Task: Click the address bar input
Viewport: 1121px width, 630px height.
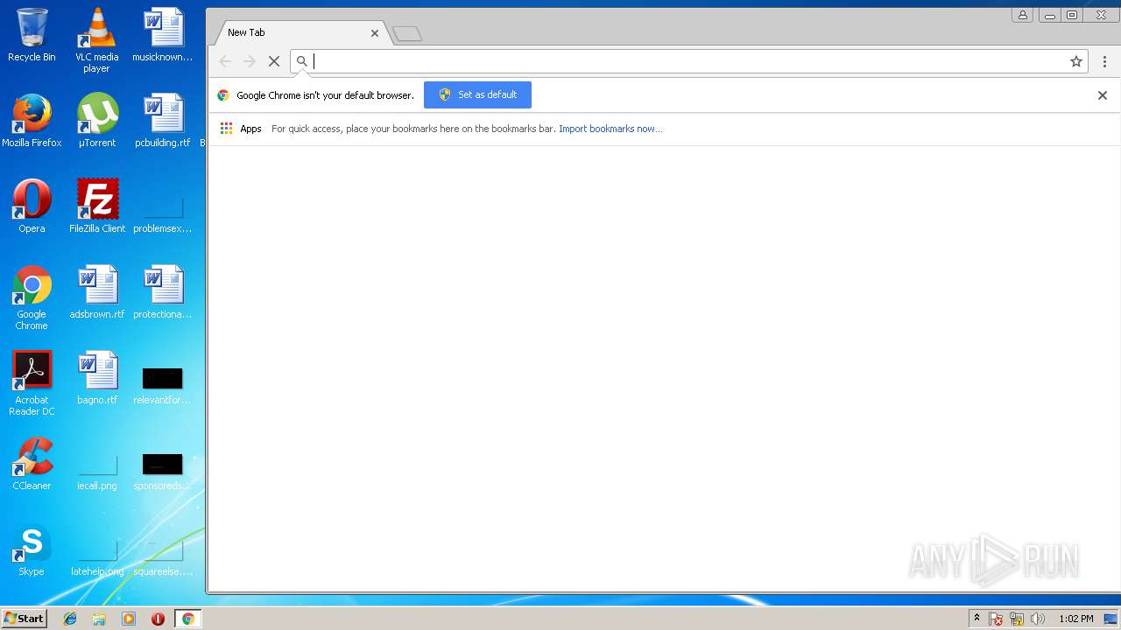Action: pos(687,61)
